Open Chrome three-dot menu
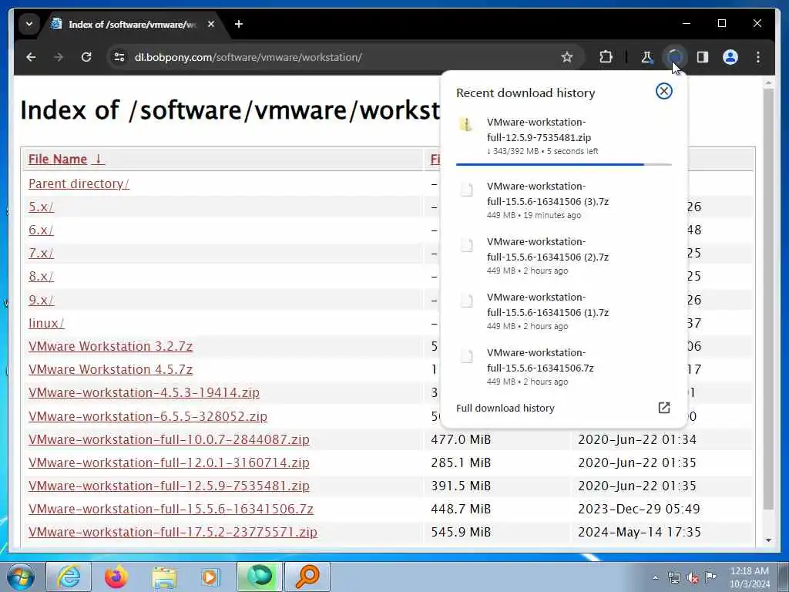Image resolution: width=789 pixels, height=592 pixels. tap(758, 57)
